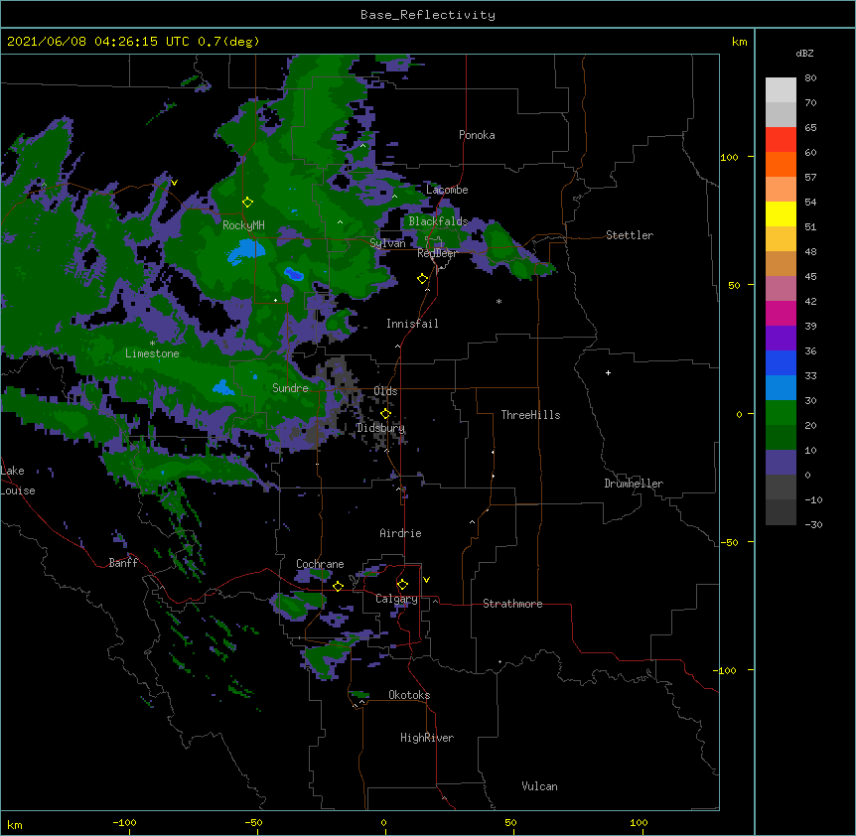Click the -30 value in dBZ legend
856x836 pixels.
(x=813, y=524)
